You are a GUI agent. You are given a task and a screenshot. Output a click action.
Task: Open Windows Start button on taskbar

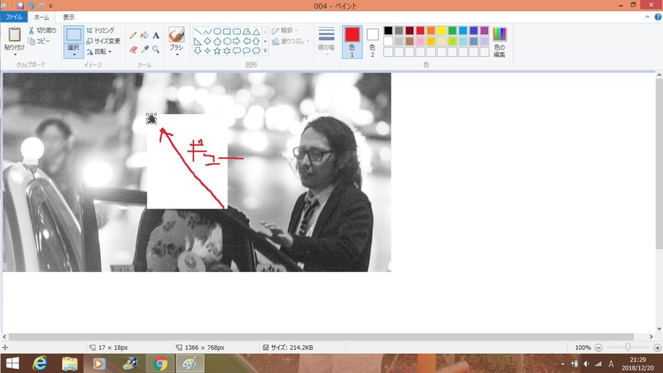12,364
